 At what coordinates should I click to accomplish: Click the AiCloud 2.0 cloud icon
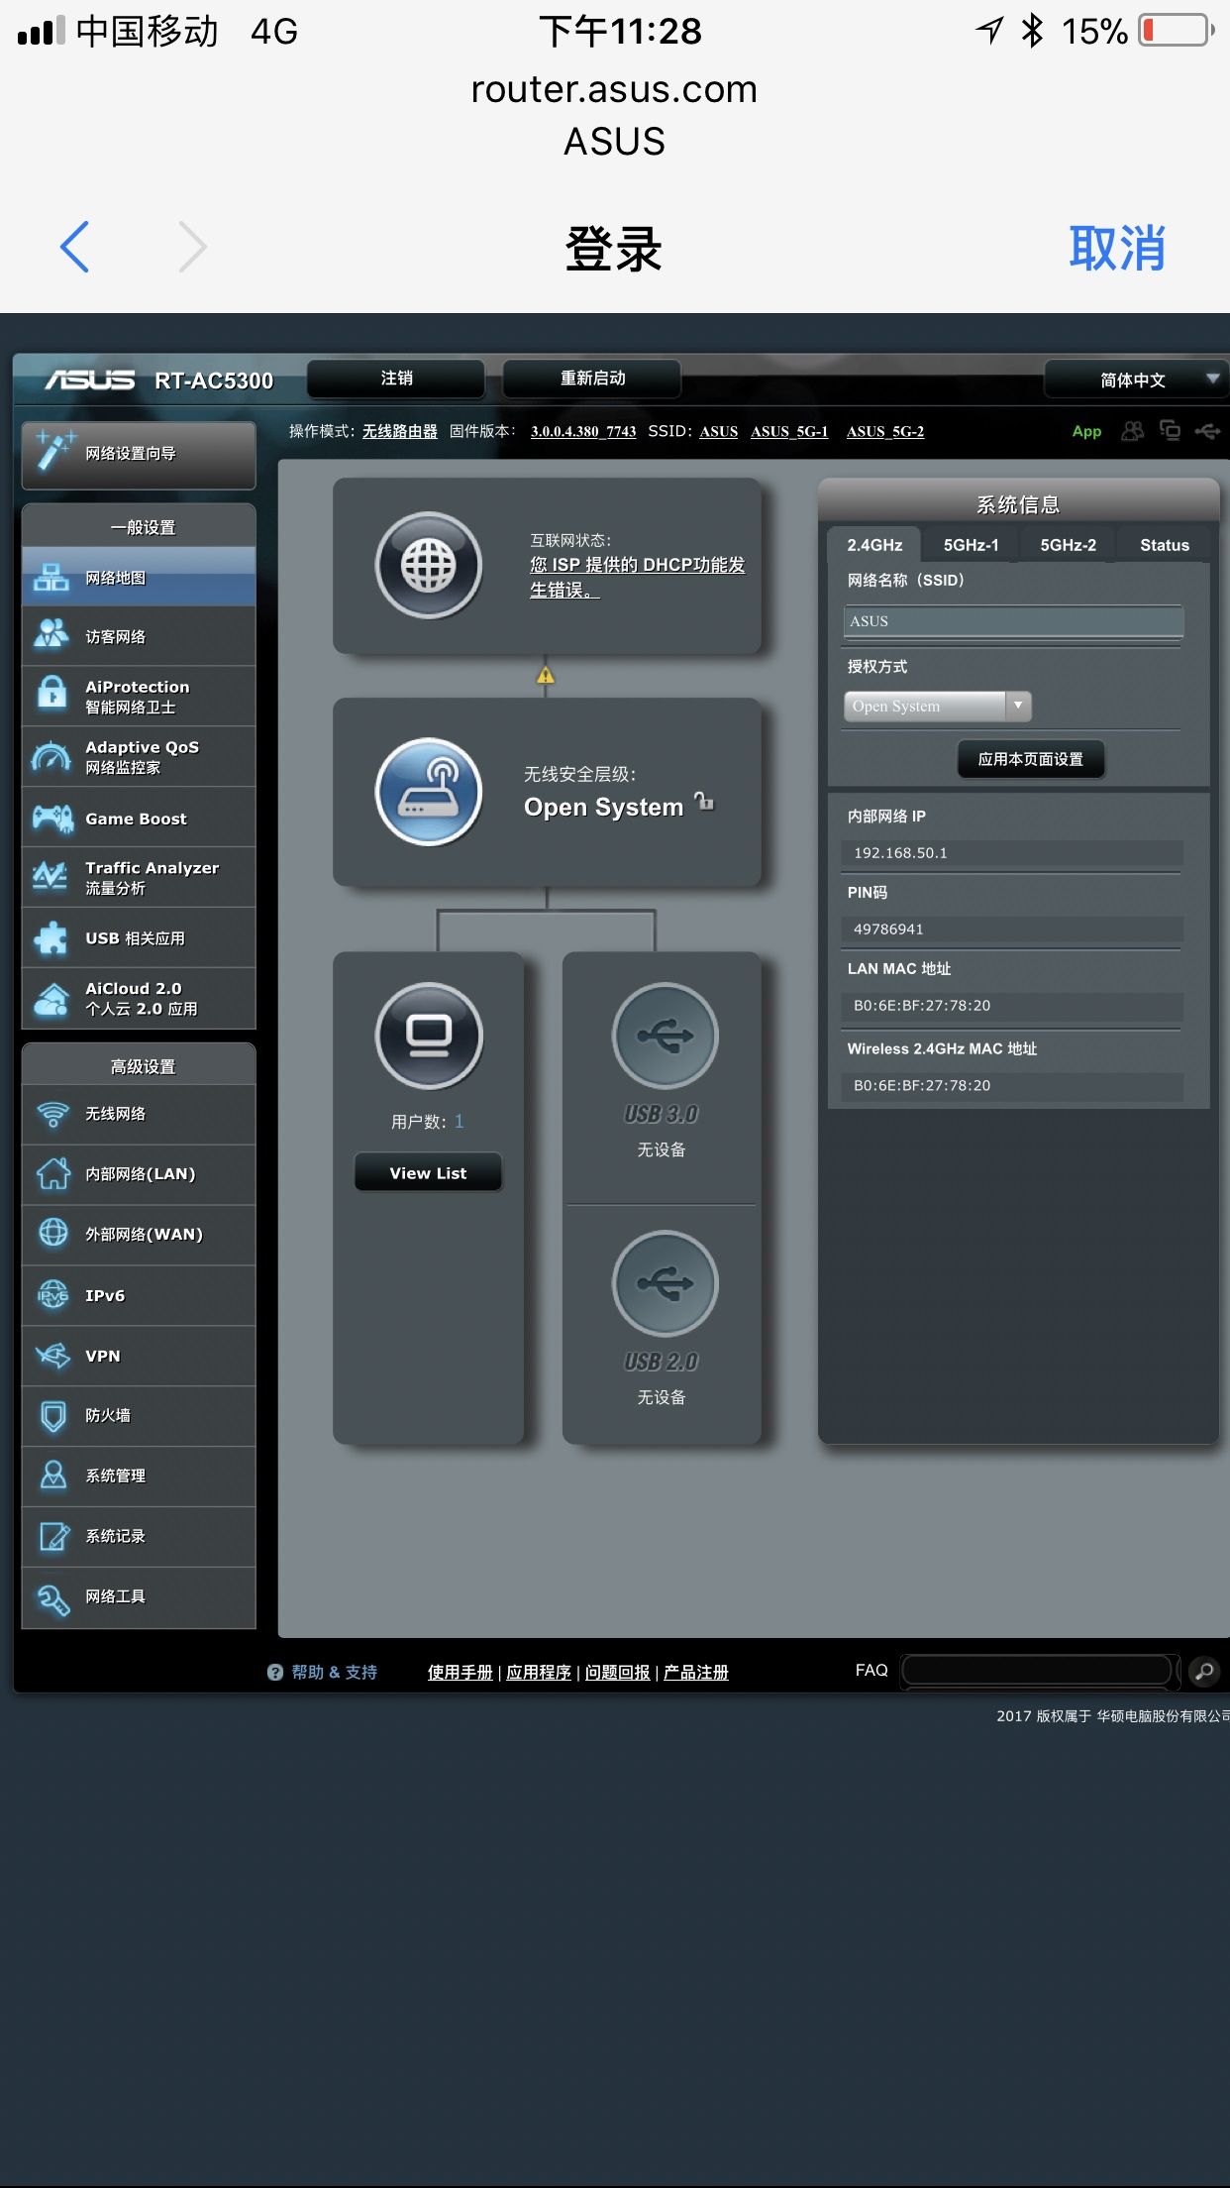pyautogui.click(x=51, y=998)
